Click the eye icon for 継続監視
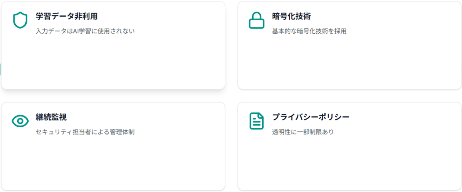The width and height of the screenshot is (462, 192). [x=20, y=121]
